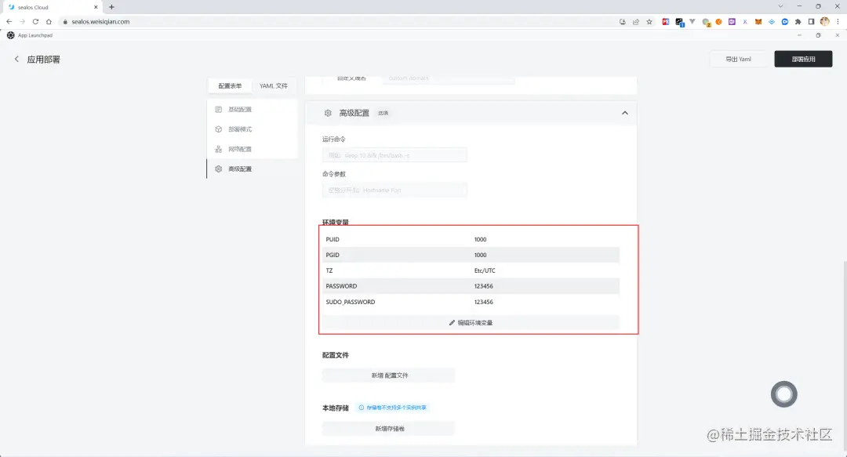
Task: Select the sealos Cloud browser tab
Action: click(x=53, y=7)
